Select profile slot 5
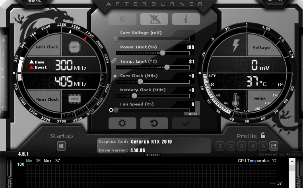The image size is (303, 188). (263, 146)
